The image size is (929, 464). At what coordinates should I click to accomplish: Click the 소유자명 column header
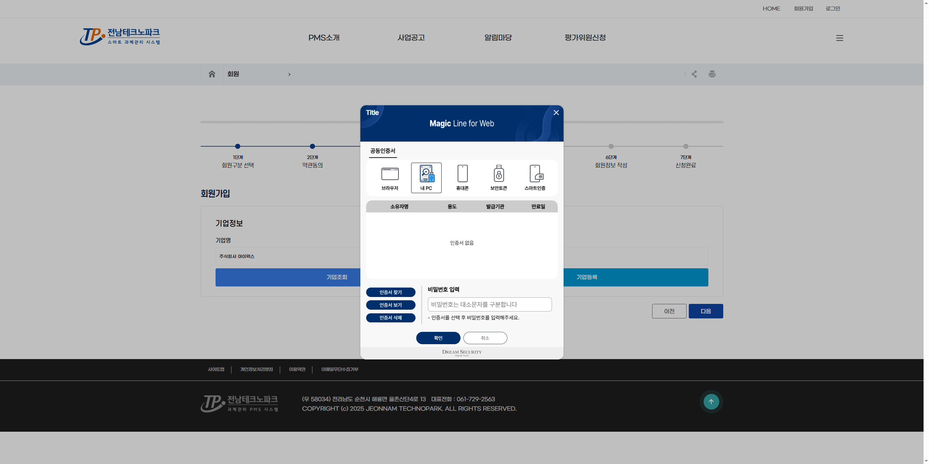(400, 207)
